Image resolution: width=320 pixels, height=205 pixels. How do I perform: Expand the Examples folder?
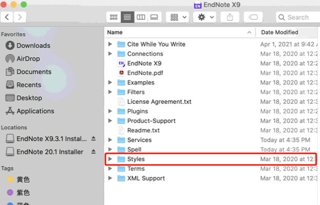(x=110, y=82)
